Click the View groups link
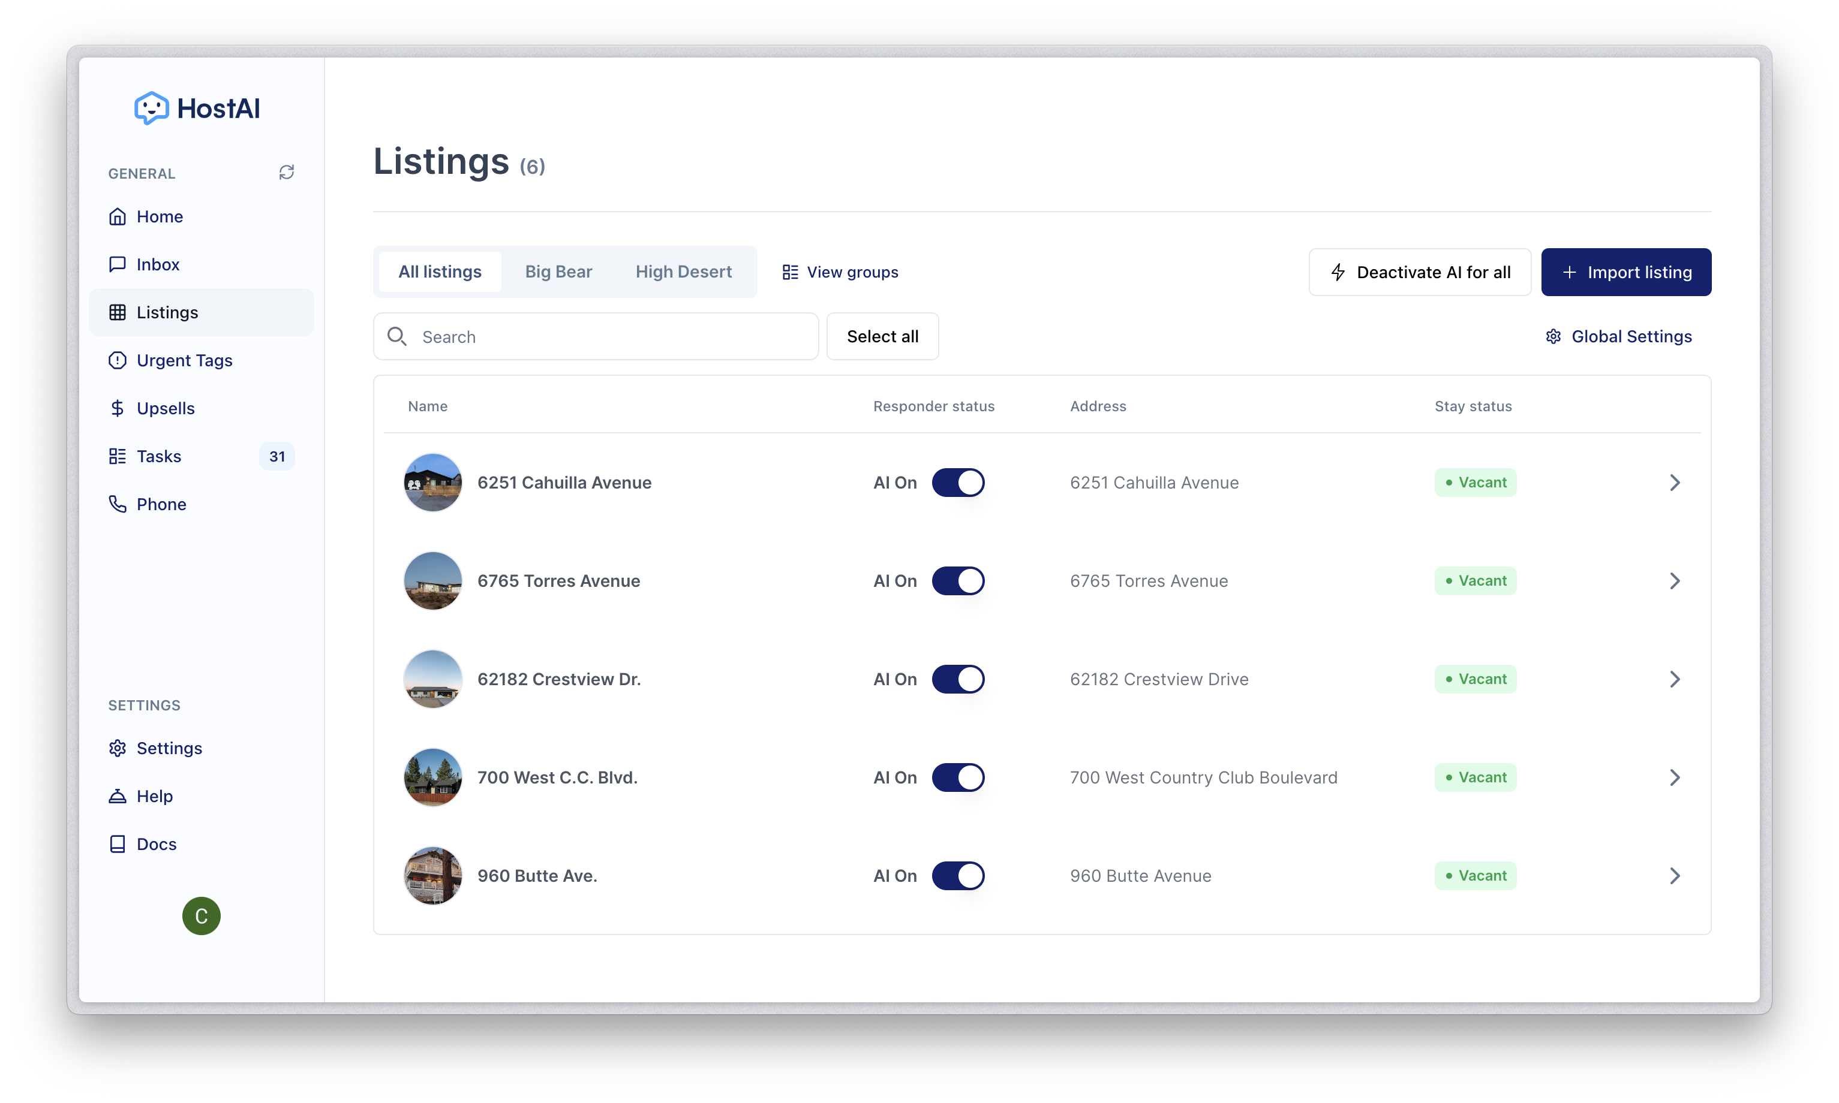The image size is (1839, 1103). (840, 272)
